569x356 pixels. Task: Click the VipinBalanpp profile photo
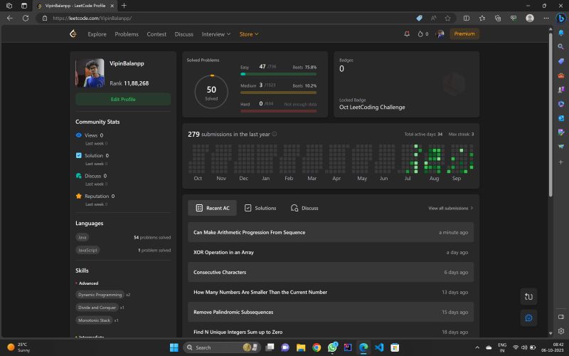point(90,73)
